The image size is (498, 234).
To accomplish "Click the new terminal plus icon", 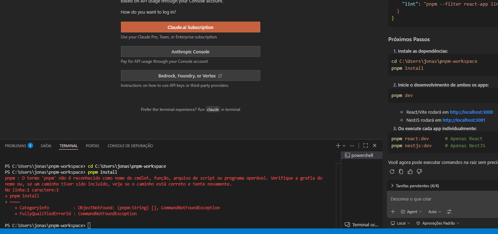I will tap(338, 145).
